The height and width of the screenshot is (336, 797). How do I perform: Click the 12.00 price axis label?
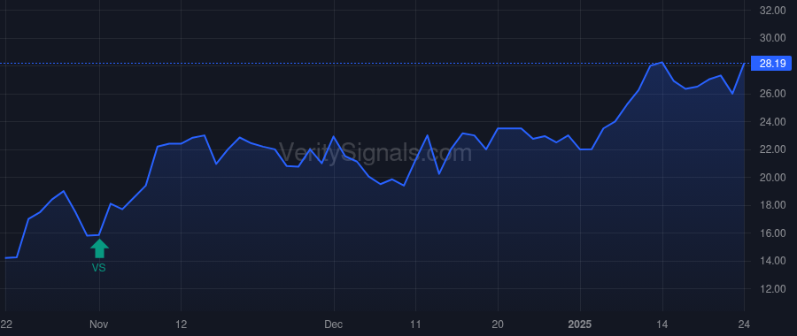pos(772,289)
